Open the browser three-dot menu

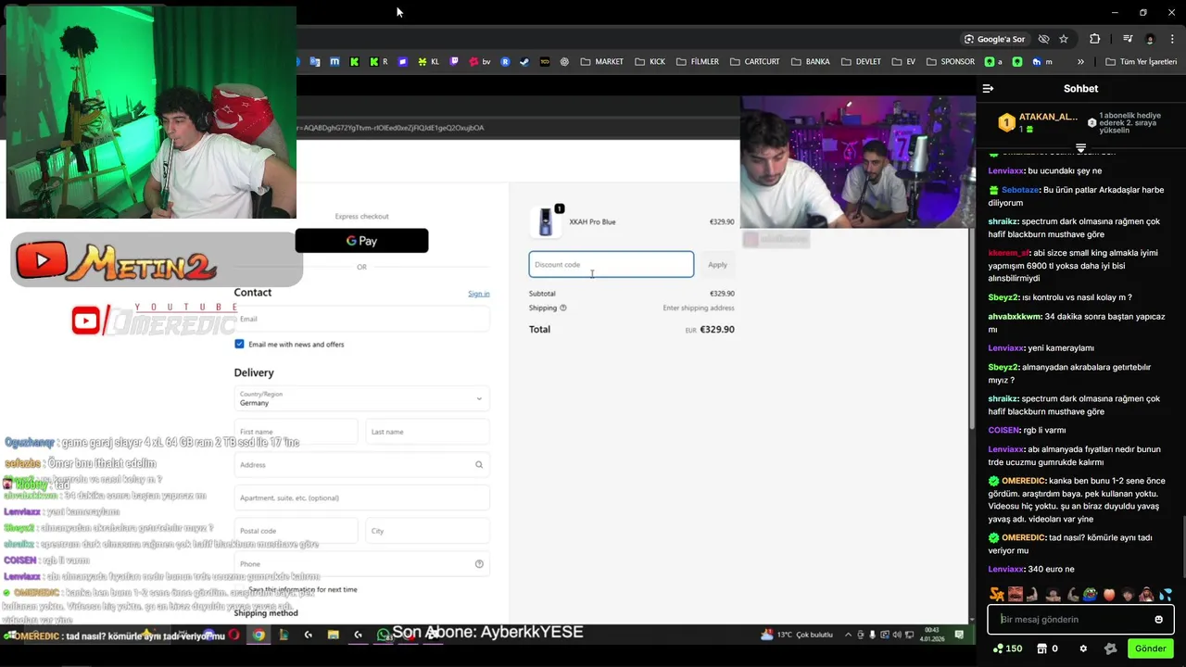[x=1173, y=39]
